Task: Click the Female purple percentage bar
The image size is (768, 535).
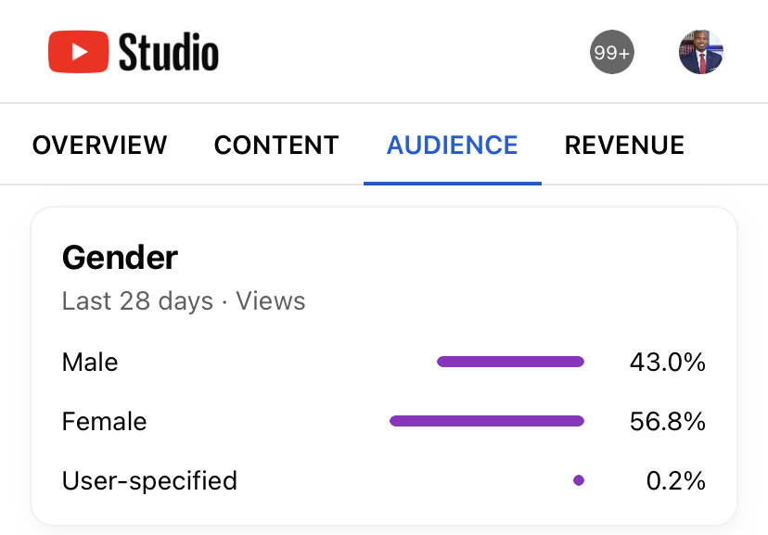Action: coord(487,421)
